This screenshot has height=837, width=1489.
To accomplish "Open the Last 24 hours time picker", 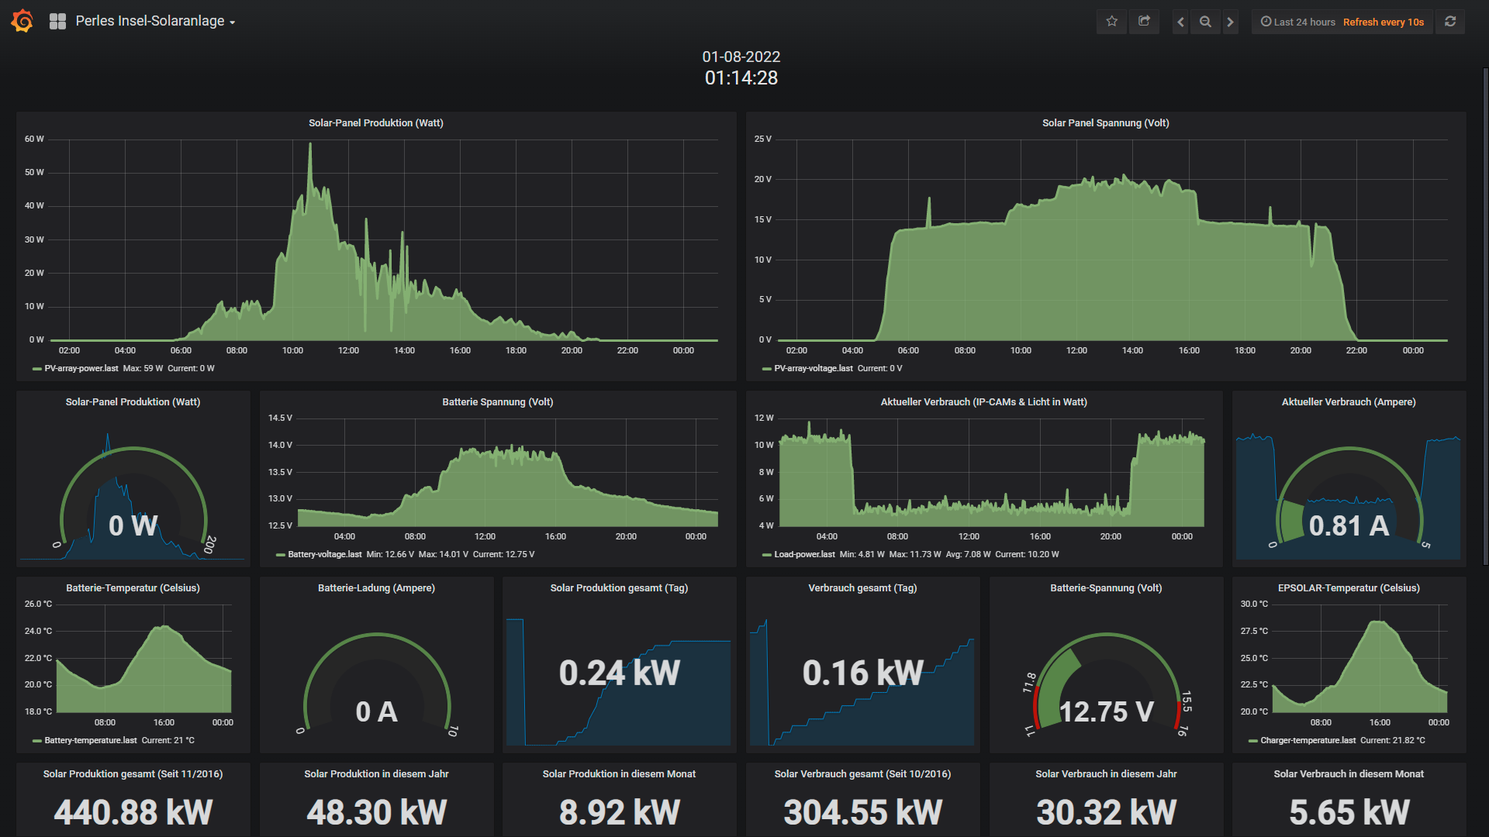I will [1298, 22].
